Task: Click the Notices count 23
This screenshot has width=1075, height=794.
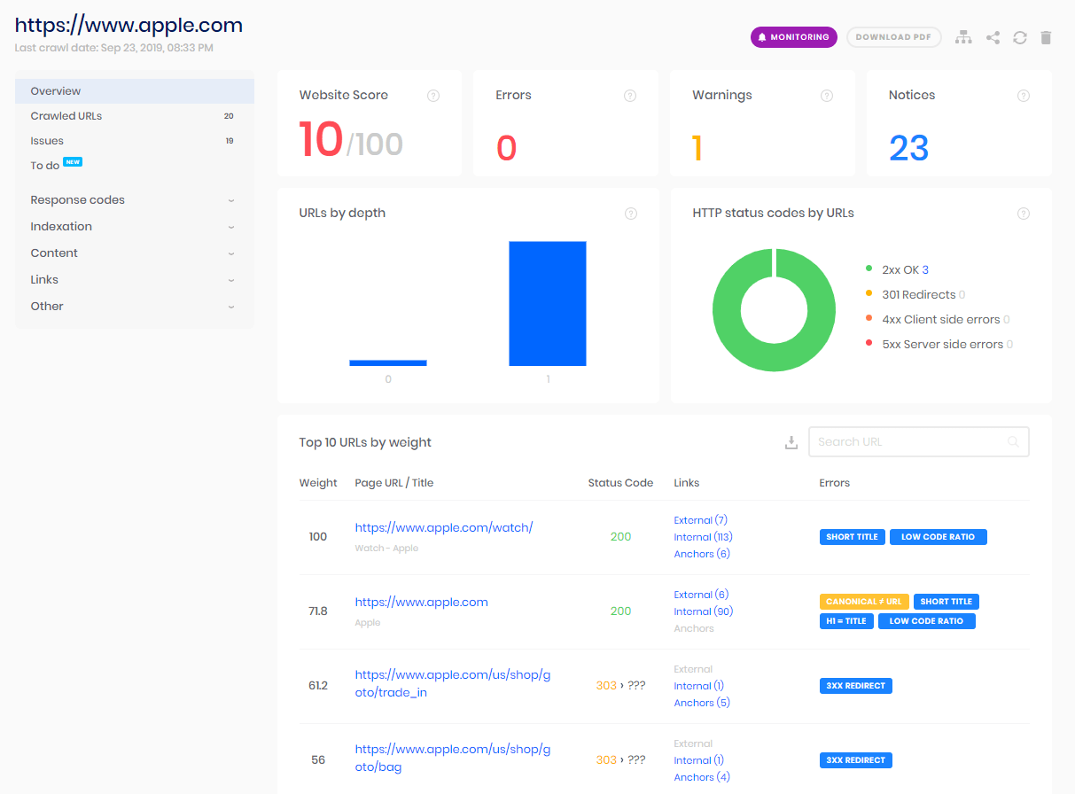Action: pos(909,148)
